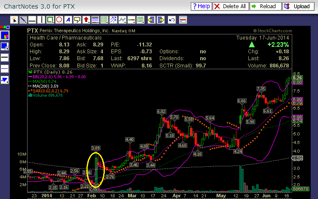Click the StockCharts.com copyright text
The width and height of the screenshot is (318, 199).
tap(272, 31)
